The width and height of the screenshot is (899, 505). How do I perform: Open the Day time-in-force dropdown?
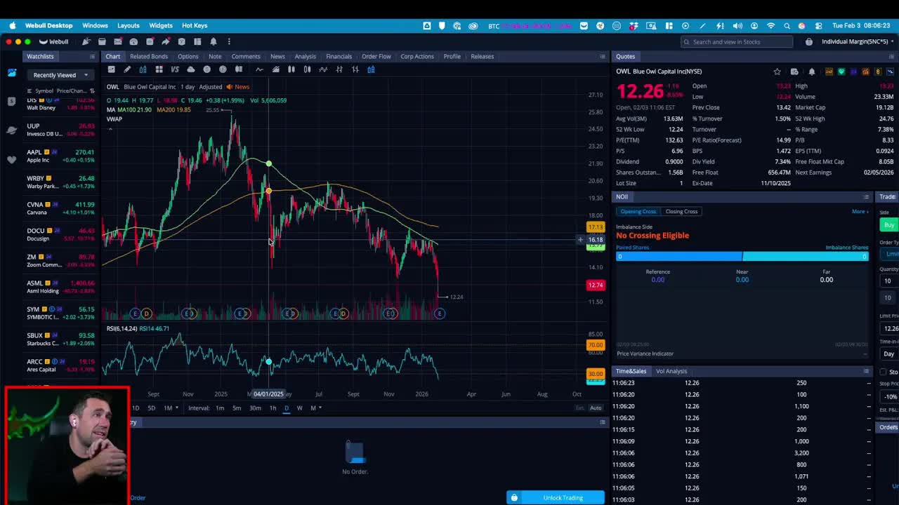[890, 353]
